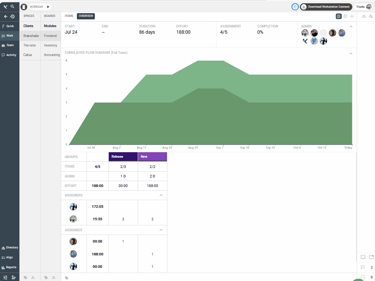Click the flag icon in right panel

point(363,267)
